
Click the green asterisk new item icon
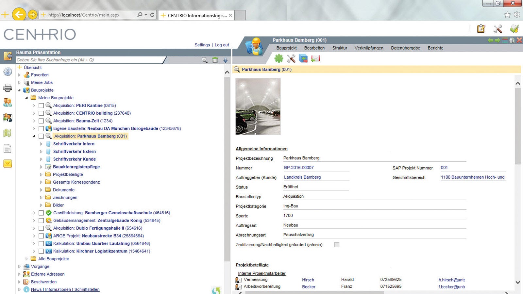click(278, 58)
